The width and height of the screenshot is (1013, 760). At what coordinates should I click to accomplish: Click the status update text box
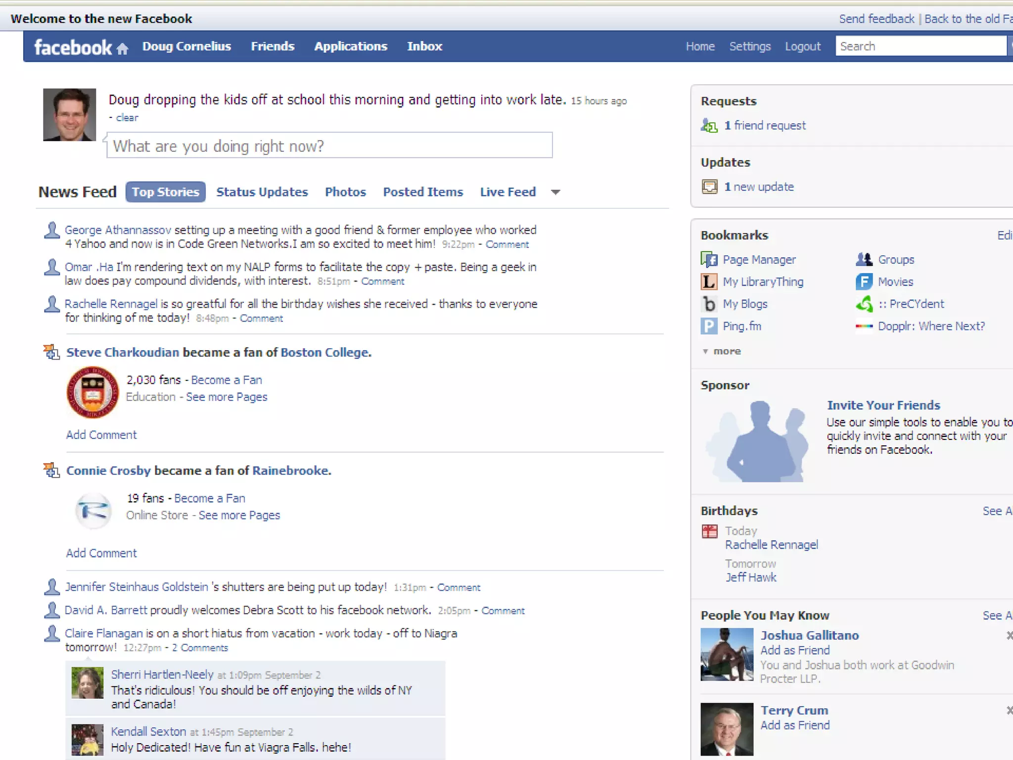pyautogui.click(x=329, y=145)
